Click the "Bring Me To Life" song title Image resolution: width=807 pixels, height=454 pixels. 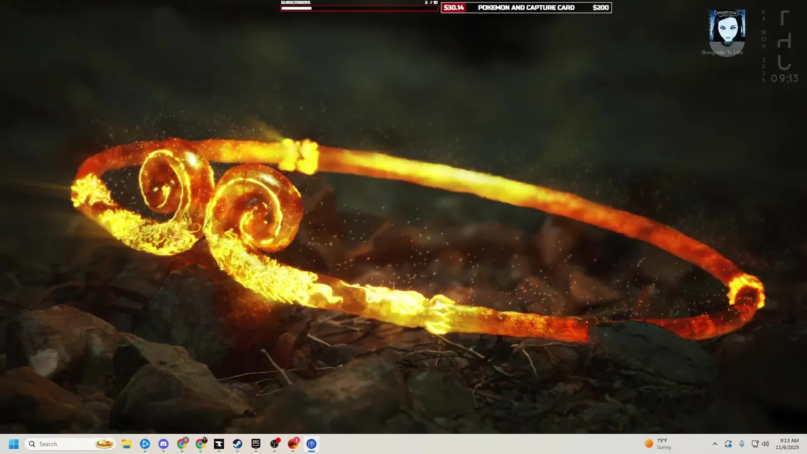point(723,52)
